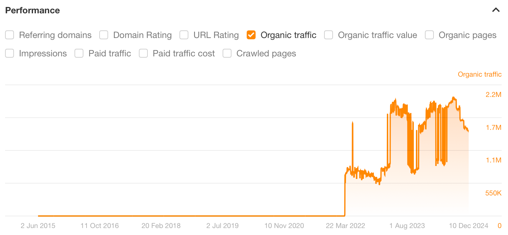Collapse the Performance panel with the chevron
508x235 pixels.
click(x=496, y=10)
